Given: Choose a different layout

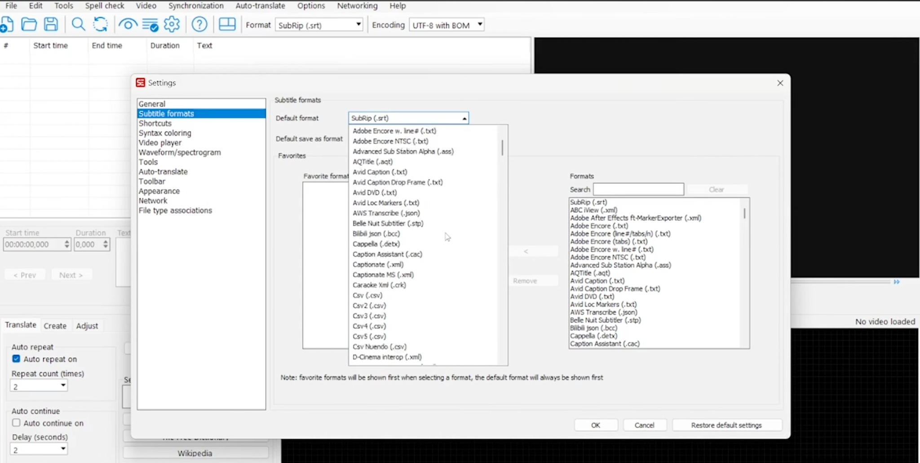Looking at the screenshot, I should (x=227, y=24).
